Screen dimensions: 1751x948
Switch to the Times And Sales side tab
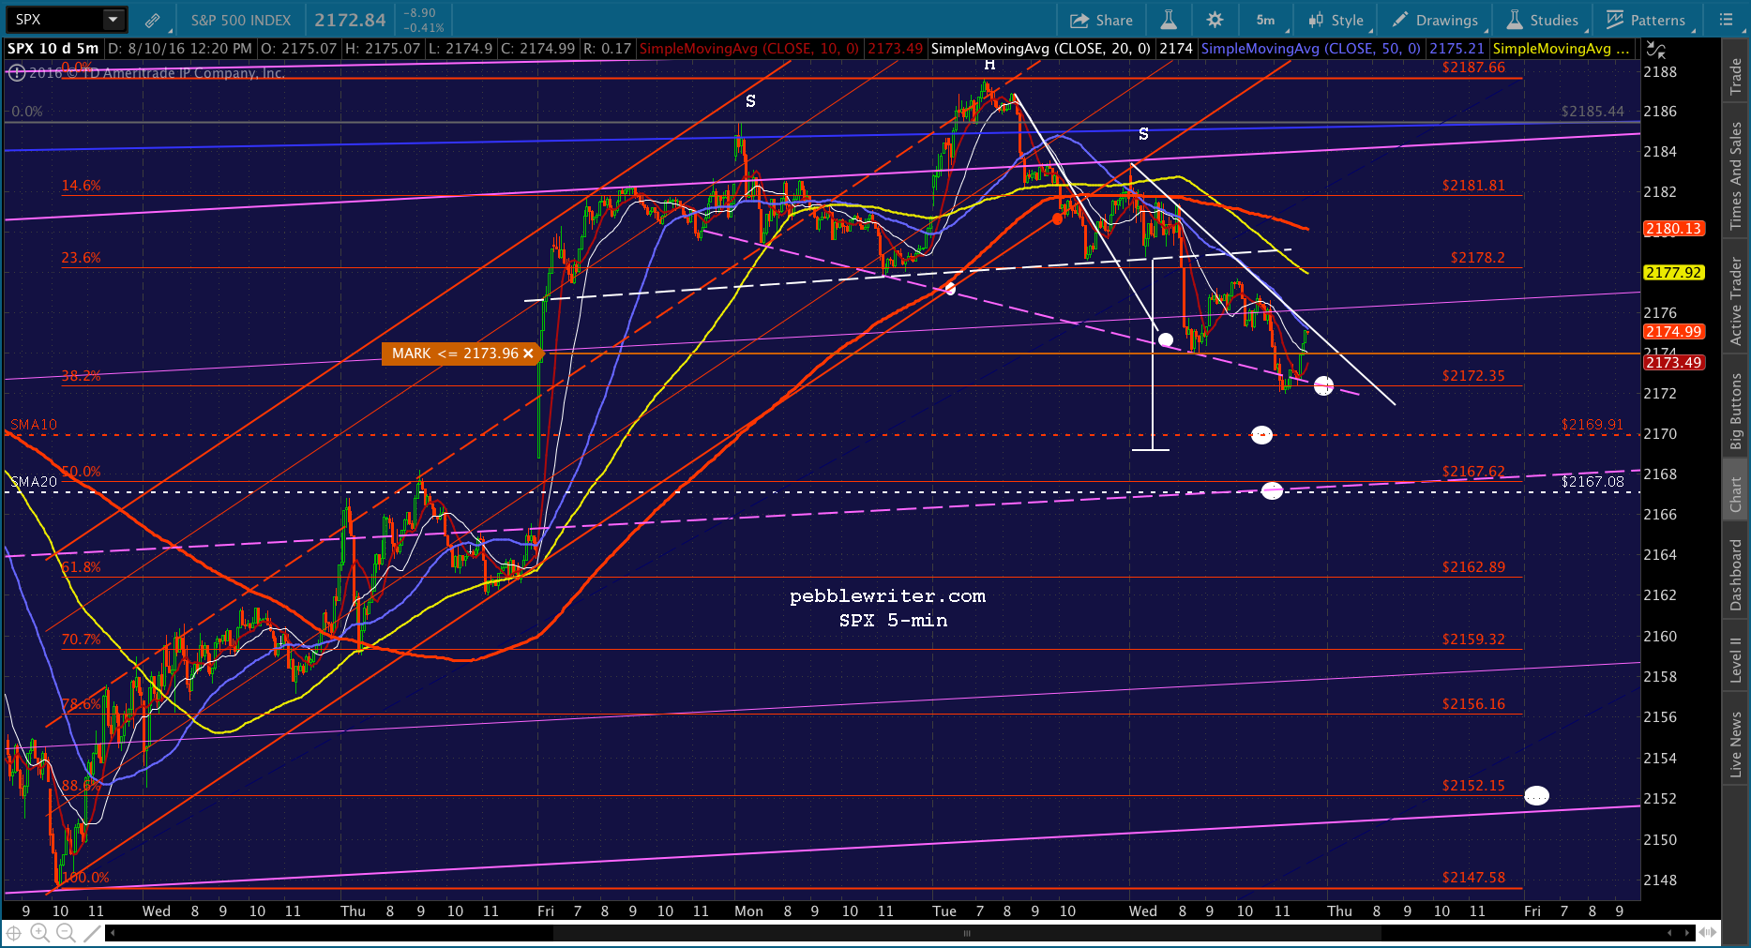pyautogui.click(x=1736, y=174)
